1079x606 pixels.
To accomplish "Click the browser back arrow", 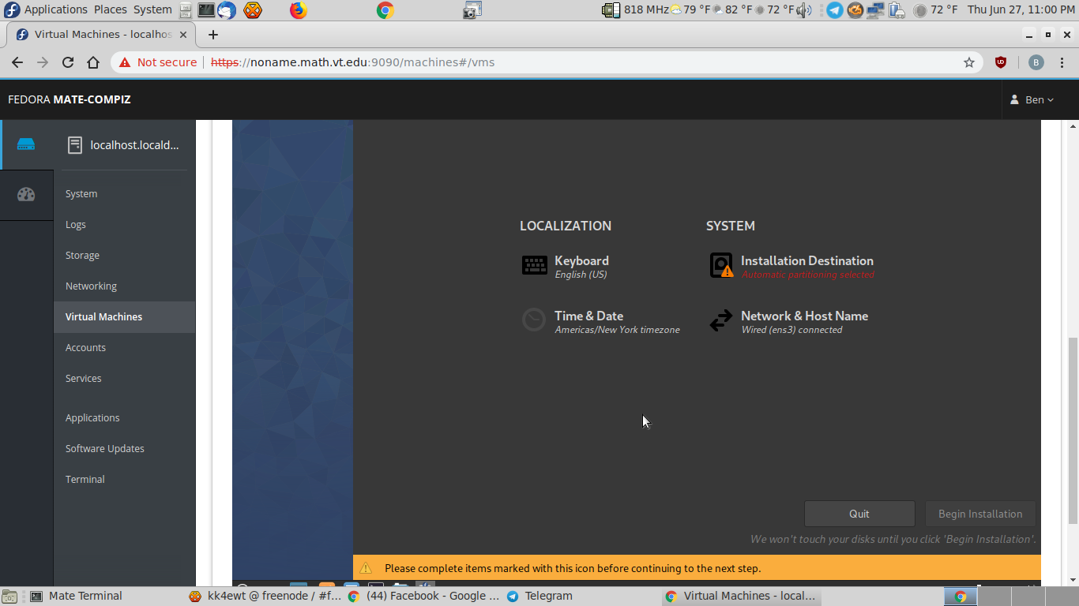I will (17, 62).
